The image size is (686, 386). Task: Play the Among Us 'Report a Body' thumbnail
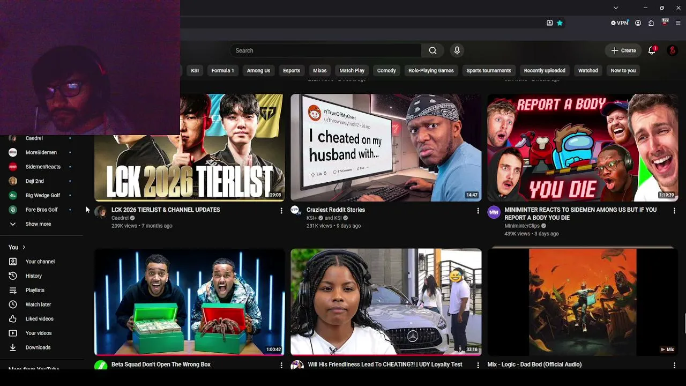583,147
